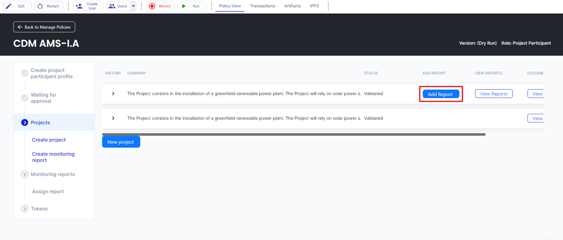
Task: Click the Edit pencil icon
Action: [x=9, y=6]
